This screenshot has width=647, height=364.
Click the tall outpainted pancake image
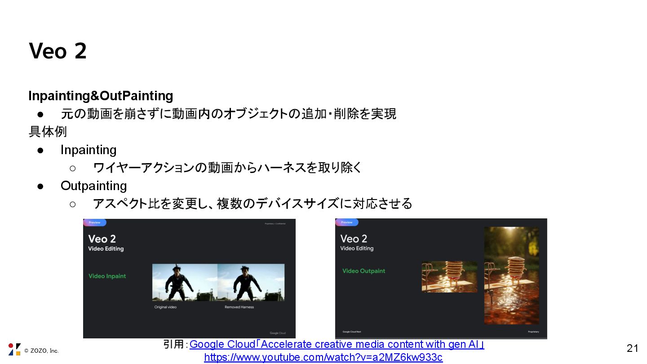pyautogui.click(x=511, y=275)
